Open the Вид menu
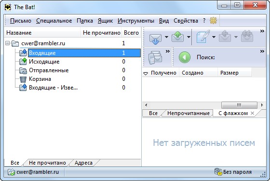Image resolution: width=270 pixels, height=181 pixels. pos(164,21)
